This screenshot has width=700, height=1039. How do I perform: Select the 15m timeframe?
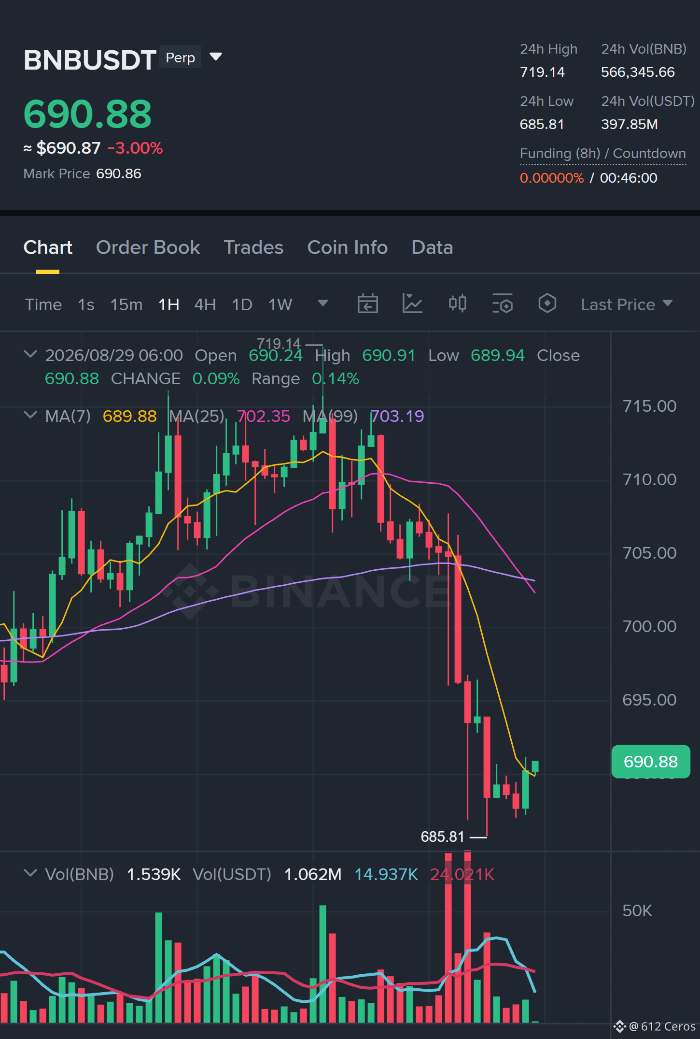click(x=126, y=304)
